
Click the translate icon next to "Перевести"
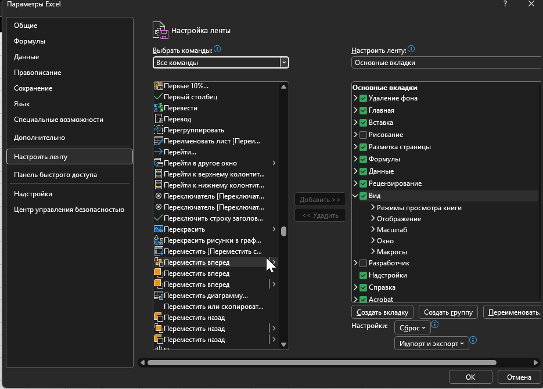[x=159, y=108]
